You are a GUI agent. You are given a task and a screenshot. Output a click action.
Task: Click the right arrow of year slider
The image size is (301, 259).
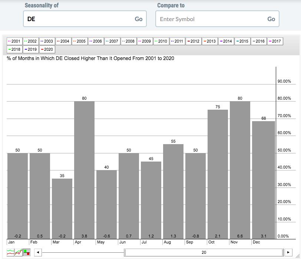[x=288, y=252]
